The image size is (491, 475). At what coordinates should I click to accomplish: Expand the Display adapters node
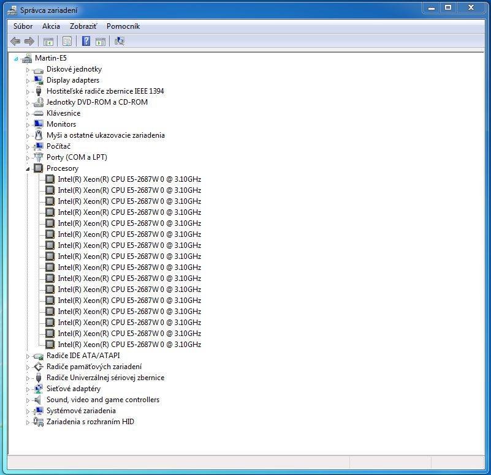point(28,81)
